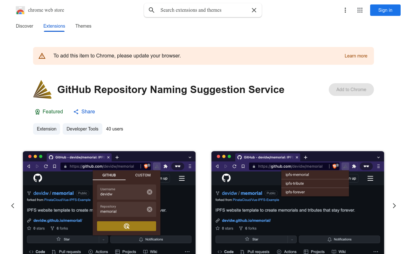The height and width of the screenshot is (254, 407).
Task: Select the Extension category chip
Action: tap(46, 129)
